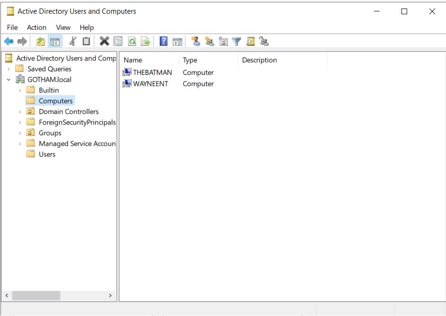Click the Refresh toolbar icon
This screenshot has width=446, height=316.
132,42
